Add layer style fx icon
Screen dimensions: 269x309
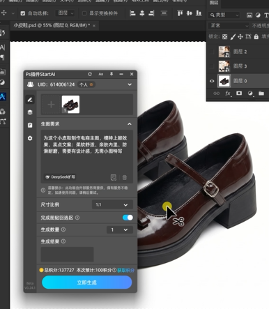[x=229, y=93]
